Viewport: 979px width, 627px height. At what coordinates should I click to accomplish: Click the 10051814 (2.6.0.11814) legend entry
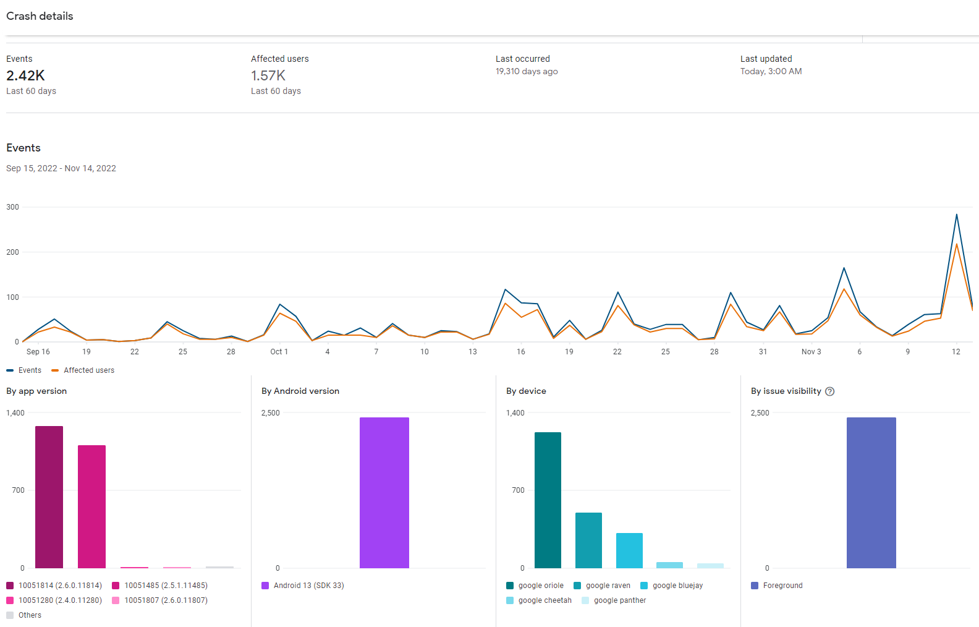click(x=54, y=586)
